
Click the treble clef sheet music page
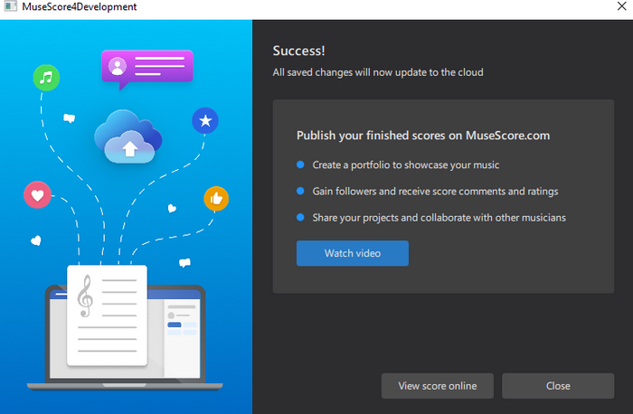click(107, 314)
